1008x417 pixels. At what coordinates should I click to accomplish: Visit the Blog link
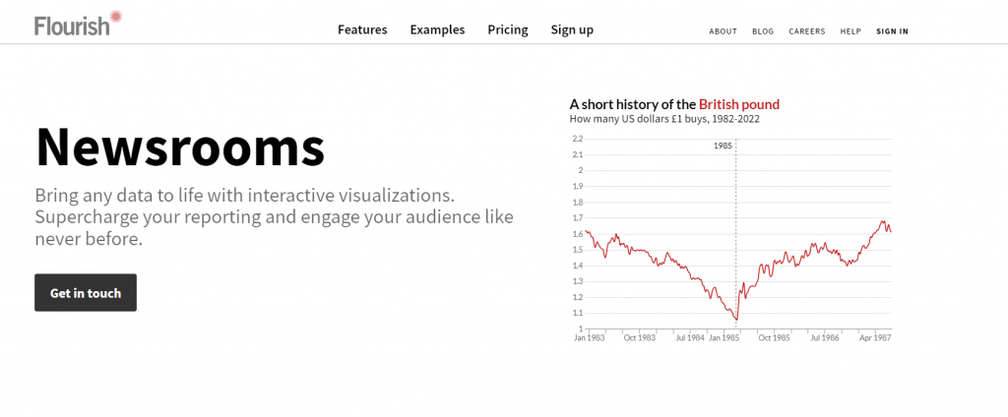coord(763,31)
